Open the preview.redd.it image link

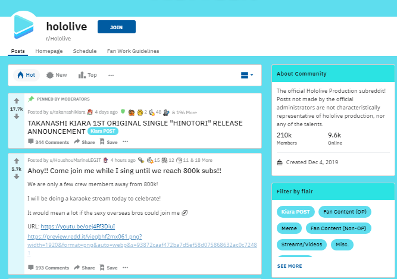pyautogui.click(x=142, y=244)
